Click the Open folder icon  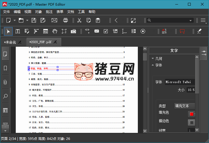[21, 21]
